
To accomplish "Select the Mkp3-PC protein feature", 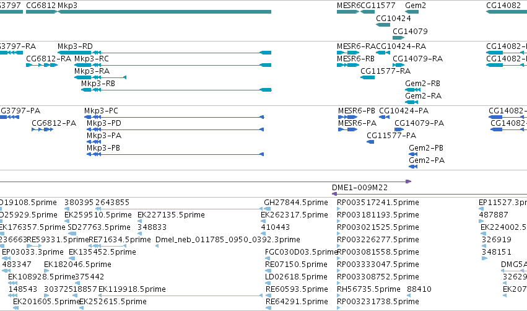I will (174, 117).
